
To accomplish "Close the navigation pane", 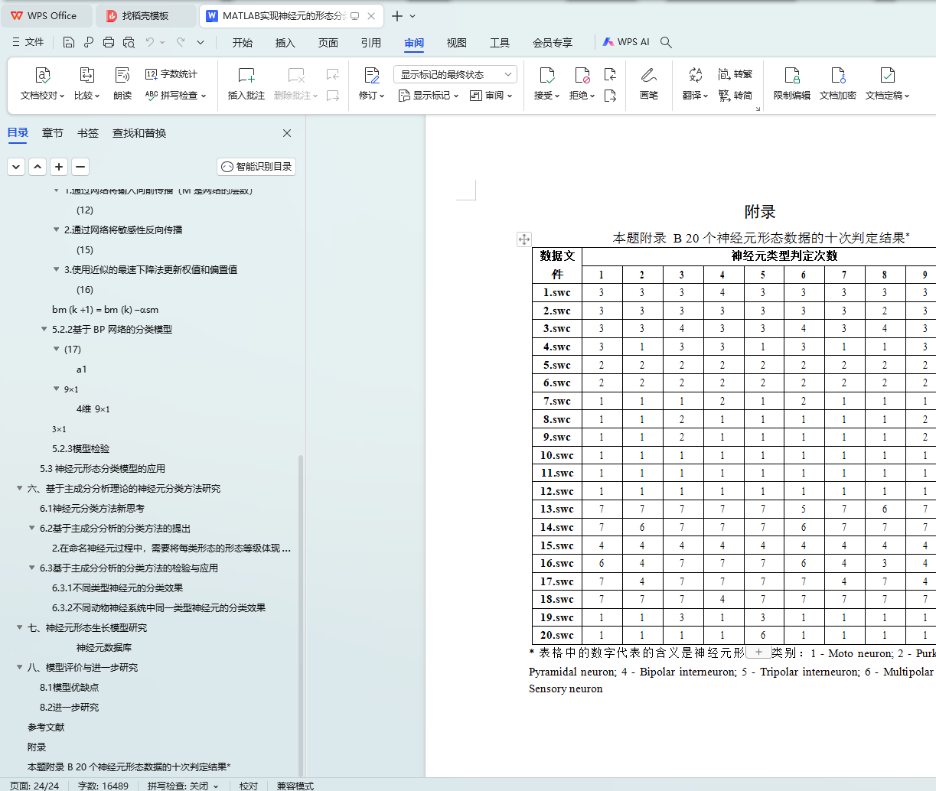I will (x=287, y=133).
